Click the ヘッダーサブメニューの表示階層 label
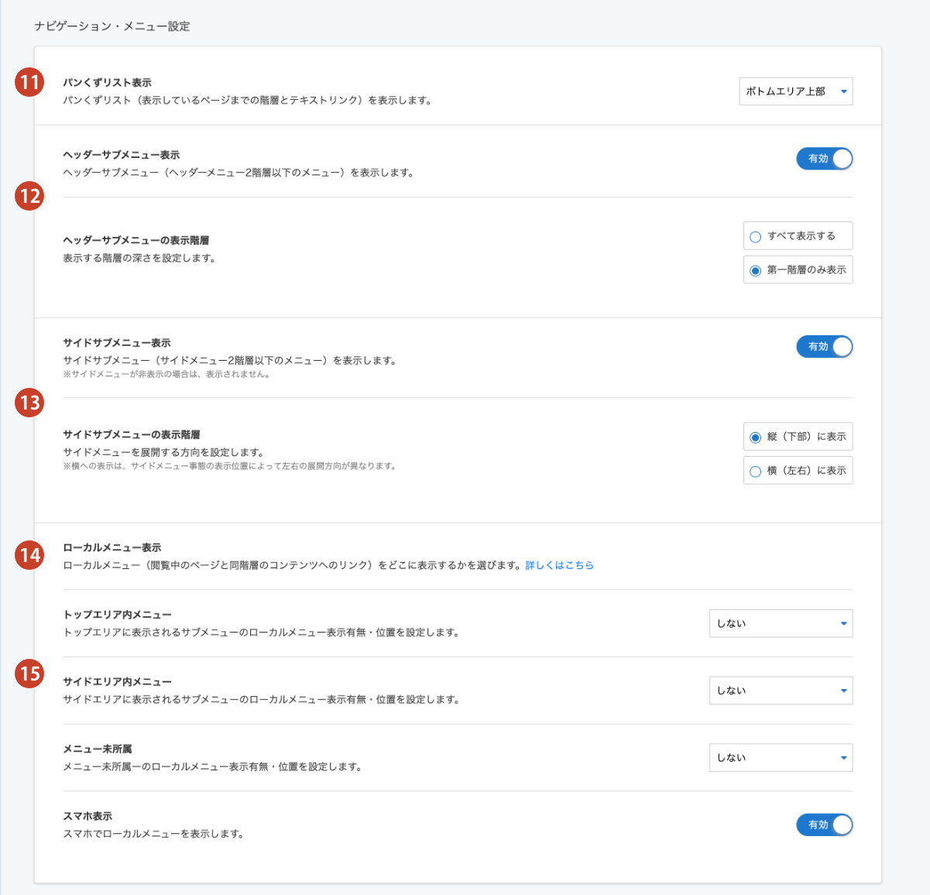Screen dimensions: 930x895 pyautogui.click(x=136, y=240)
